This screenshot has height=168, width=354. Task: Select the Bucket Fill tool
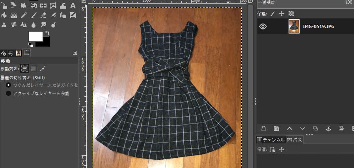(4, 15)
